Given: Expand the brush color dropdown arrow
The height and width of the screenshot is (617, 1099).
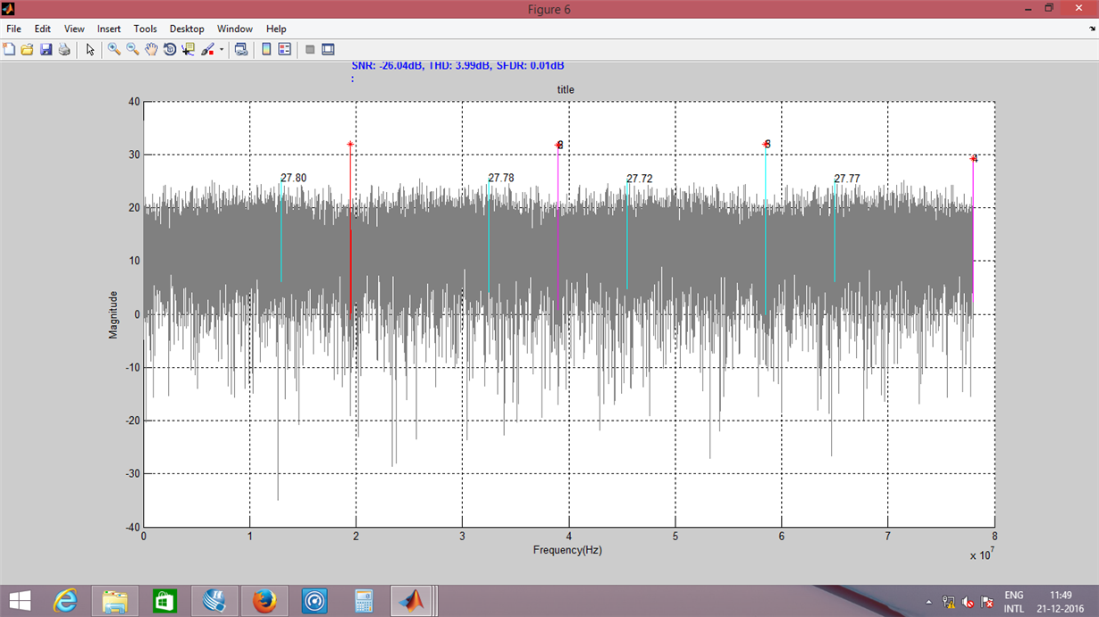Looking at the screenshot, I should point(222,50).
